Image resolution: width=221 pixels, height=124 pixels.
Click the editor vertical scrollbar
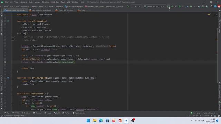coord(217,55)
